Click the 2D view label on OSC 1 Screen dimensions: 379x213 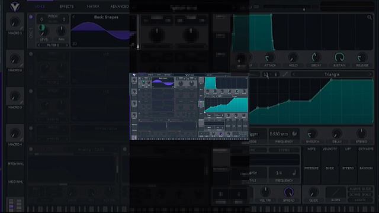pyautogui.click(x=75, y=44)
